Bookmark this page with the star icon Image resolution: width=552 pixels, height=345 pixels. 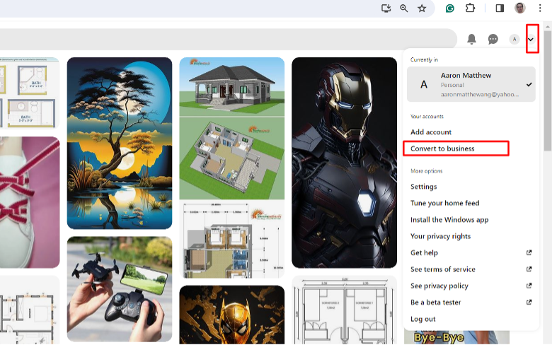click(422, 8)
